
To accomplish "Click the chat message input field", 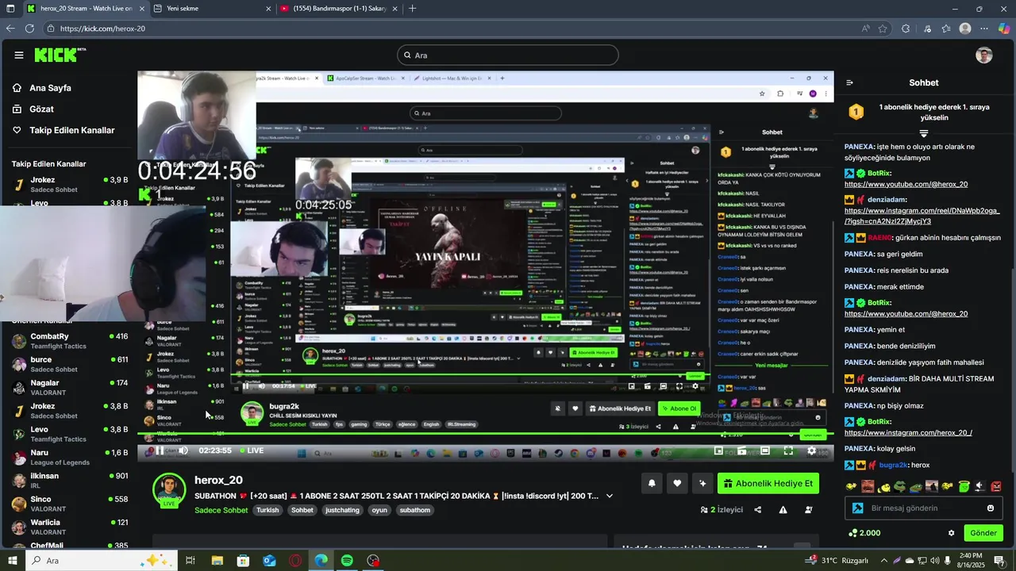I will point(924,508).
